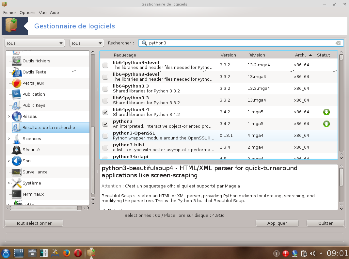Image resolution: width=349 pixels, height=259 pixels.
Task: Click the install status icon for python3 package
Action: tap(326, 124)
